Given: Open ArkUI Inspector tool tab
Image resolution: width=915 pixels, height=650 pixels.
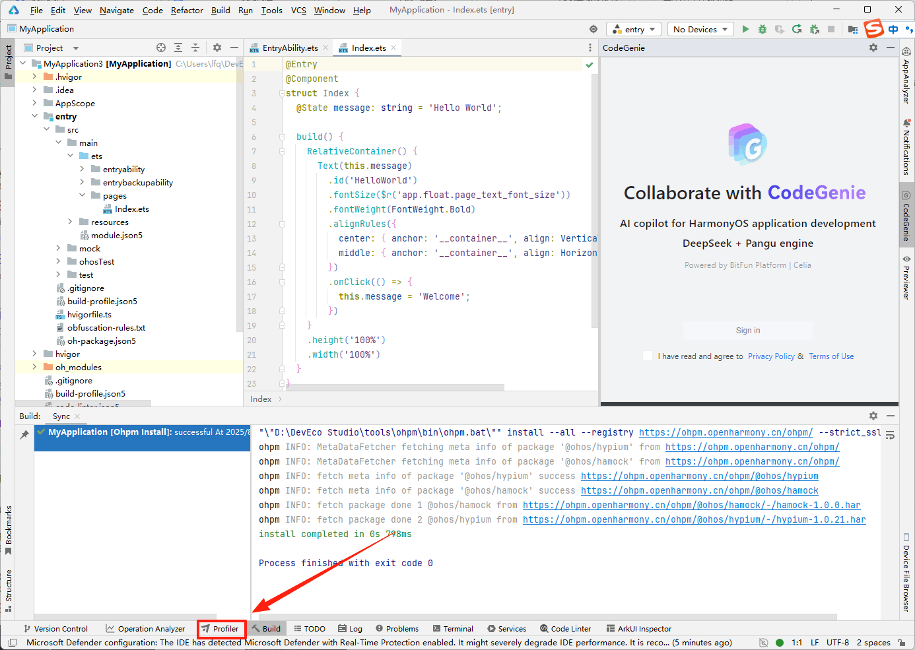Looking at the screenshot, I should pos(638,629).
